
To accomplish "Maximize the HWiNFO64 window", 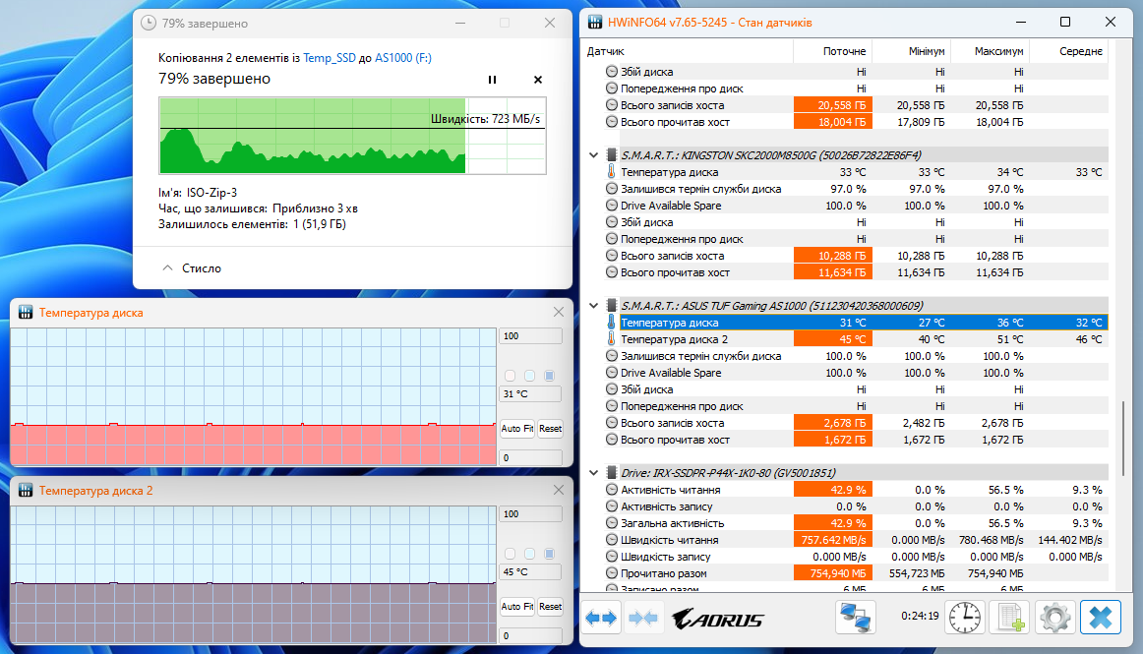I will point(1065,22).
